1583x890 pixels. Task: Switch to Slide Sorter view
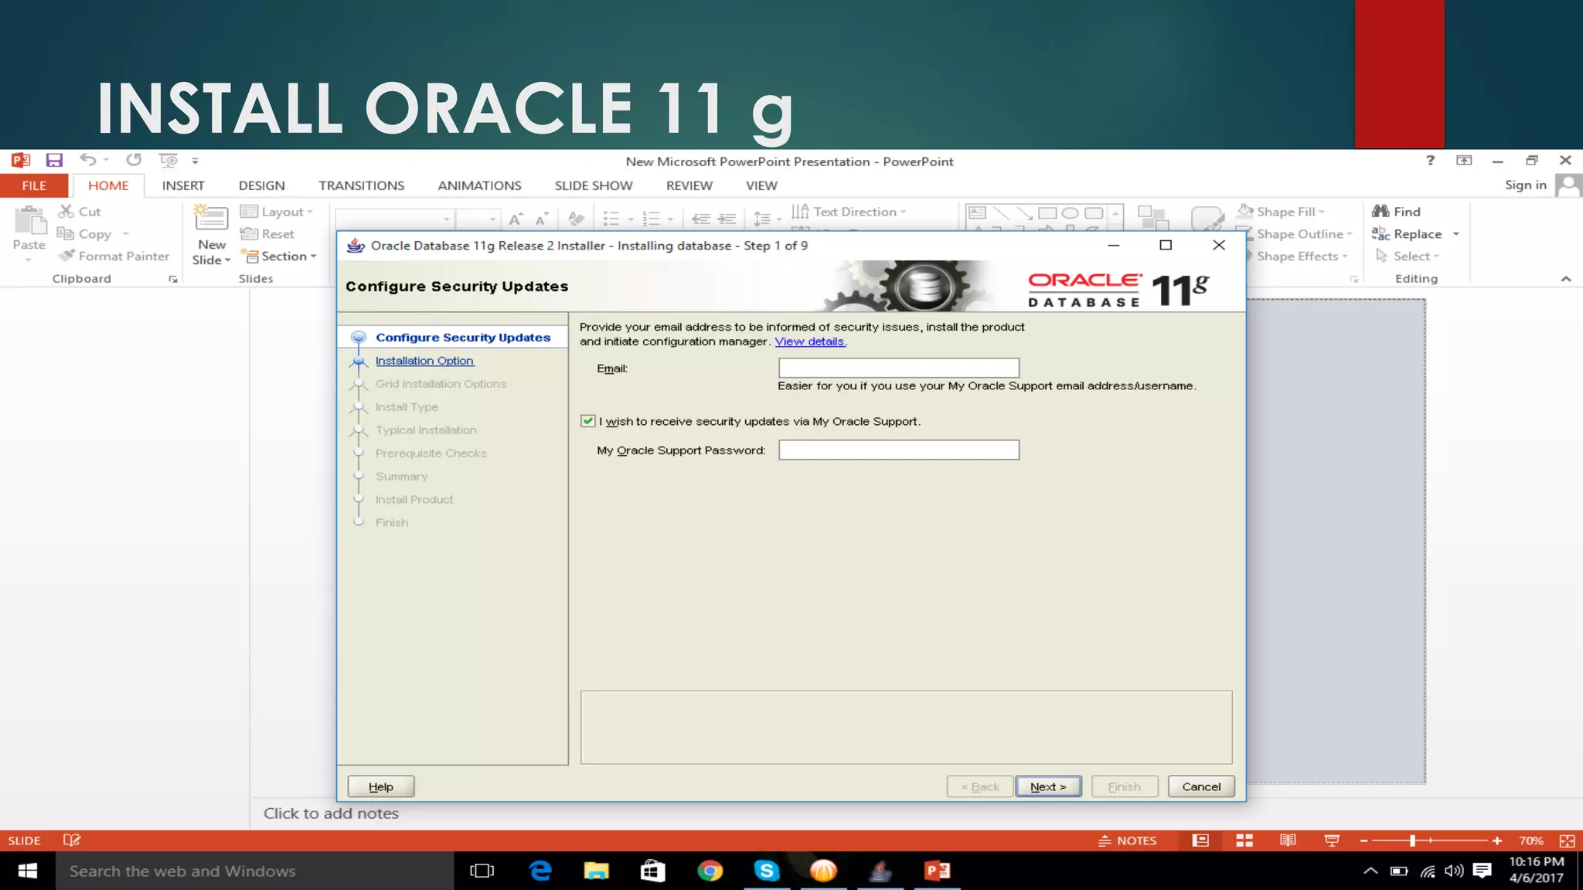pos(1244,841)
